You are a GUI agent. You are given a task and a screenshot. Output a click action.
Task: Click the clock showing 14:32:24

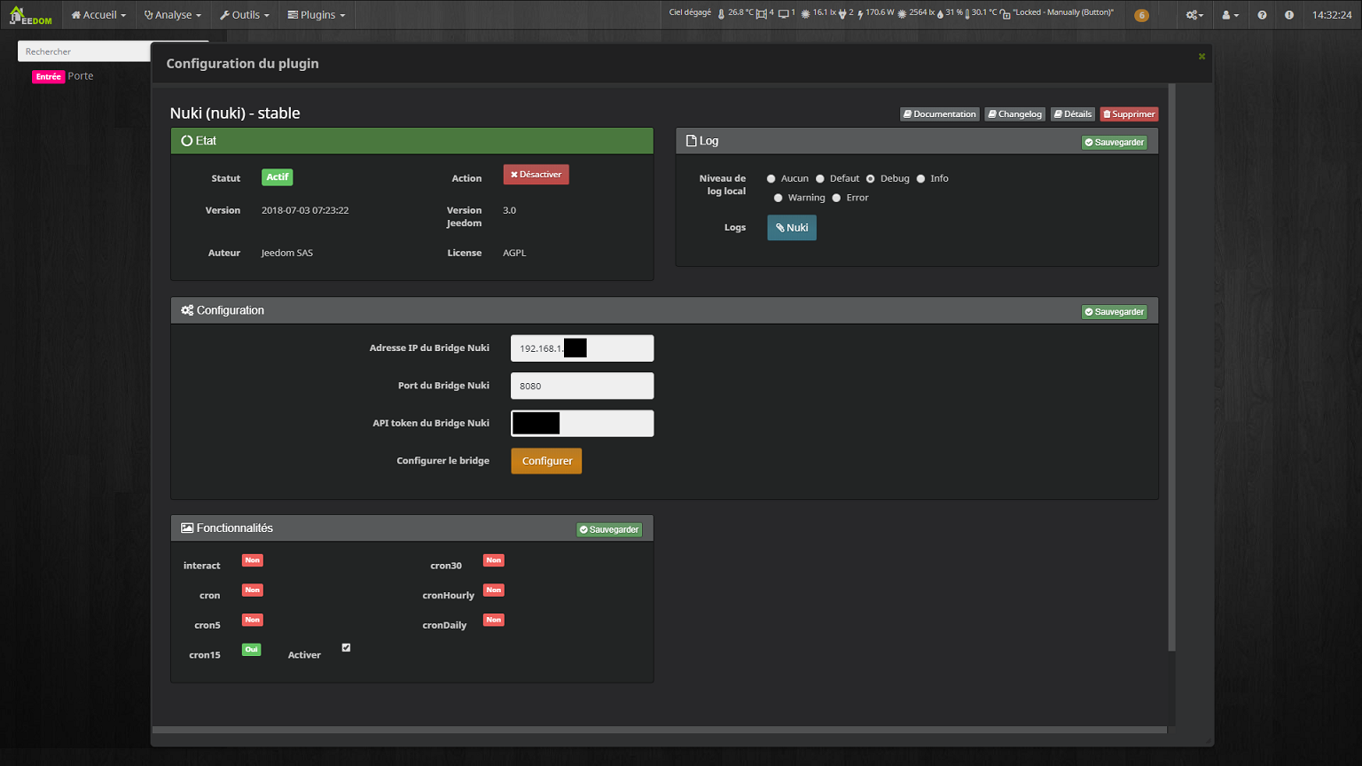(1332, 15)
